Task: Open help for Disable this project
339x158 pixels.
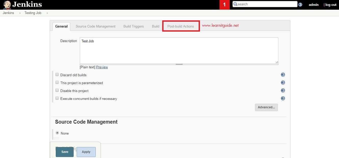Action: point(283,90)
